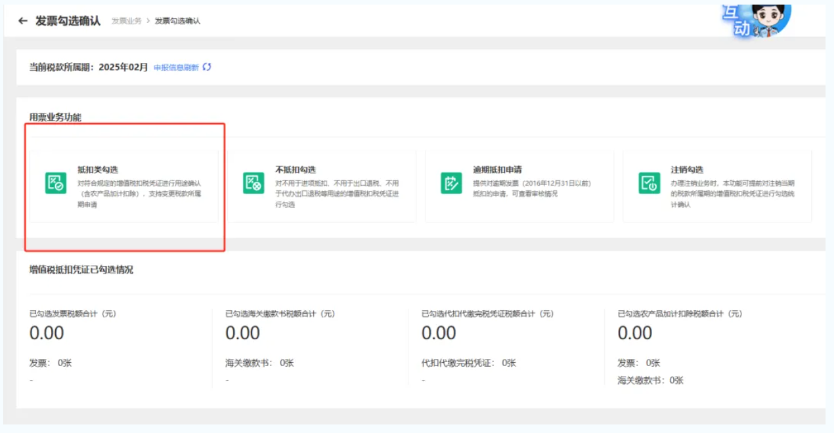Screen dimensions: 838x433
Task: Click the 抵扣类勾选 description text
Action: coord(139,194)
